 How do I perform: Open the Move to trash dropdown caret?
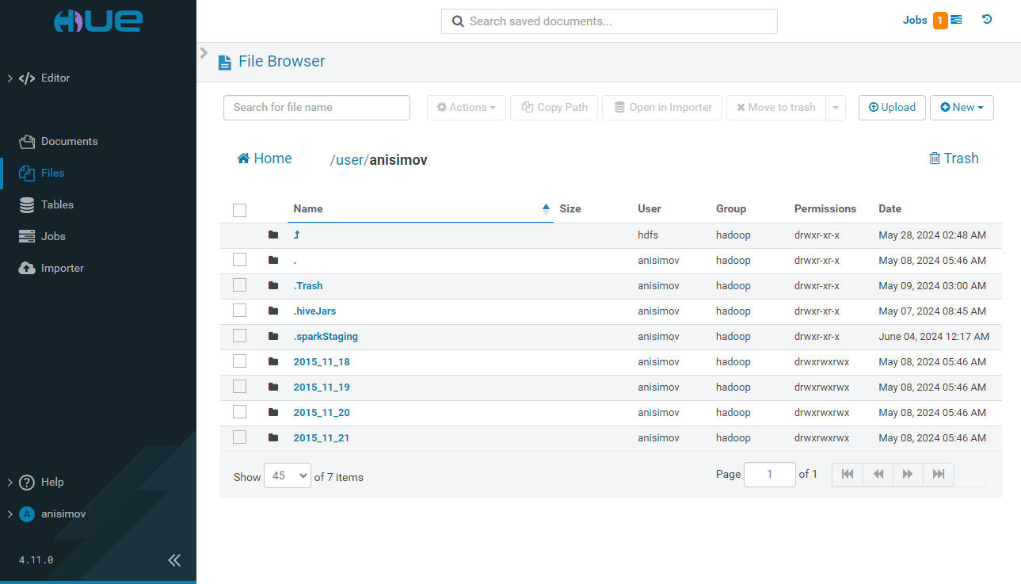click(836, 108)
